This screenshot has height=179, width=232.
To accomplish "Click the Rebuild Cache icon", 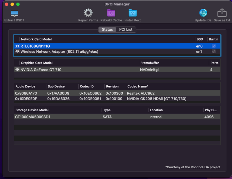I will [111, 13].
